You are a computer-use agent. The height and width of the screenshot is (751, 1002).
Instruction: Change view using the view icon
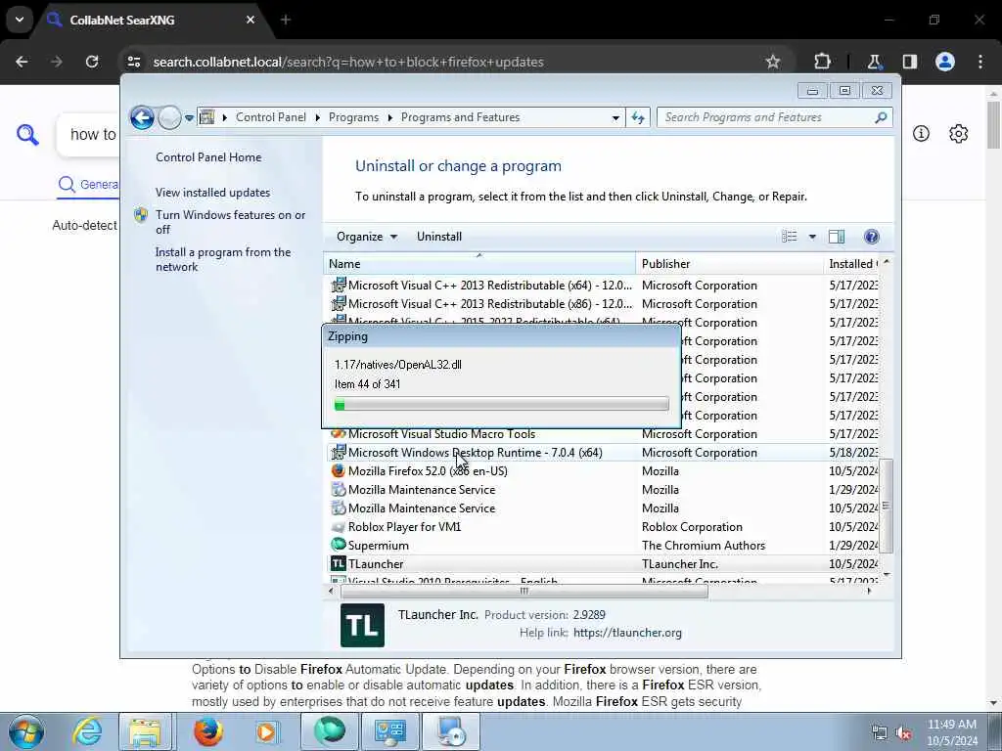tap(790, 237)
